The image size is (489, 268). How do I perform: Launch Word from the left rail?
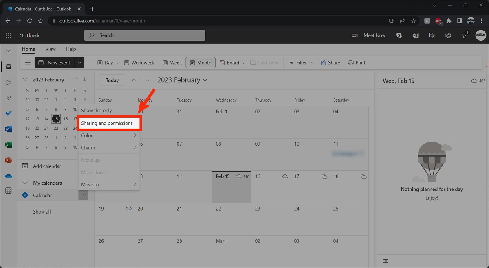click(8, 129)
